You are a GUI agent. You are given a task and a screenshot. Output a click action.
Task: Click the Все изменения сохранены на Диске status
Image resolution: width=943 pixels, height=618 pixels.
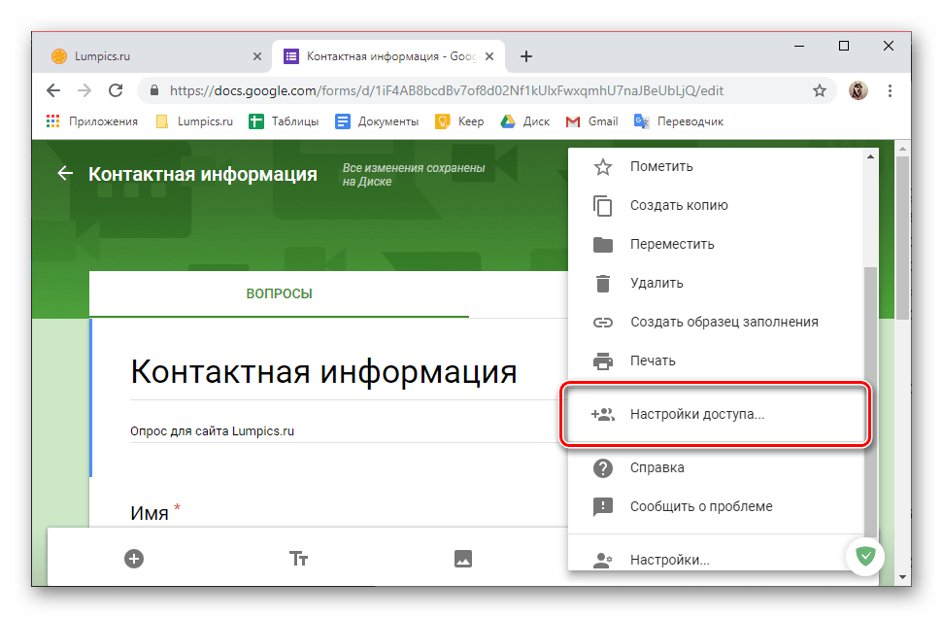[x=413, y=175]
